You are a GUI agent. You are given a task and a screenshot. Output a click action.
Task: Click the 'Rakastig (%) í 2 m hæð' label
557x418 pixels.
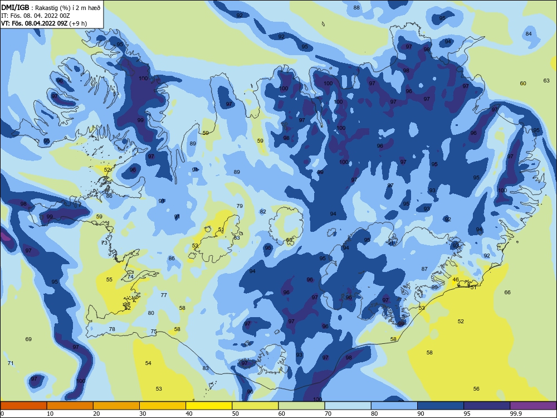click(x=68, y=8)
